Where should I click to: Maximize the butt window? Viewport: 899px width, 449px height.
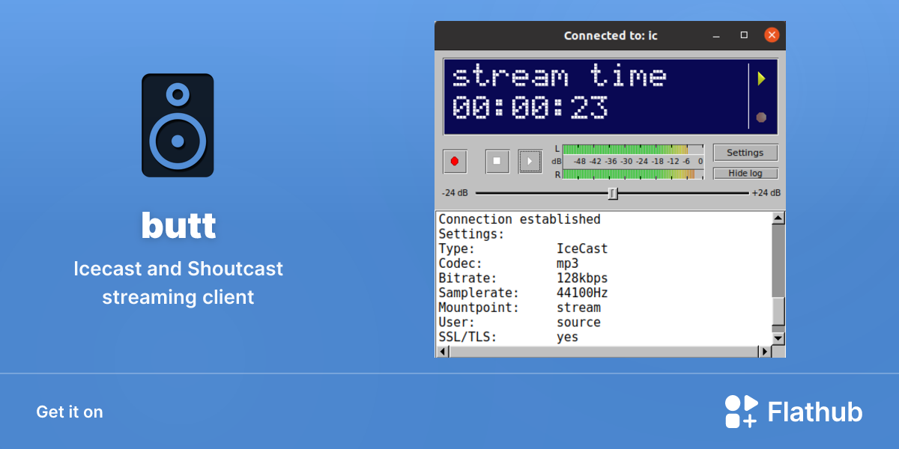tap(744, 35)
